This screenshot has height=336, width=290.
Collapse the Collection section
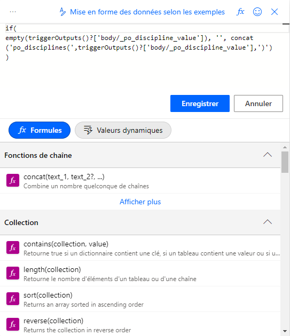pyautogui.click(x=268, y=222)
